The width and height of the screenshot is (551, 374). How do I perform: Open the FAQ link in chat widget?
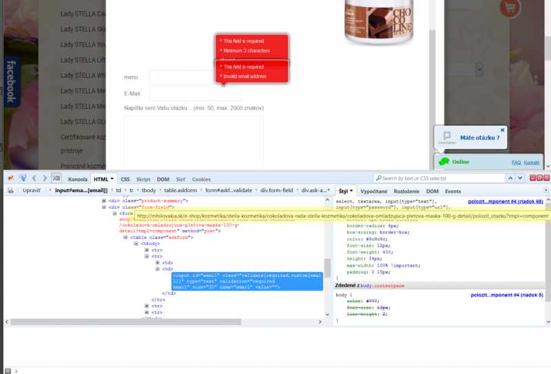click(x=516, y=163)
